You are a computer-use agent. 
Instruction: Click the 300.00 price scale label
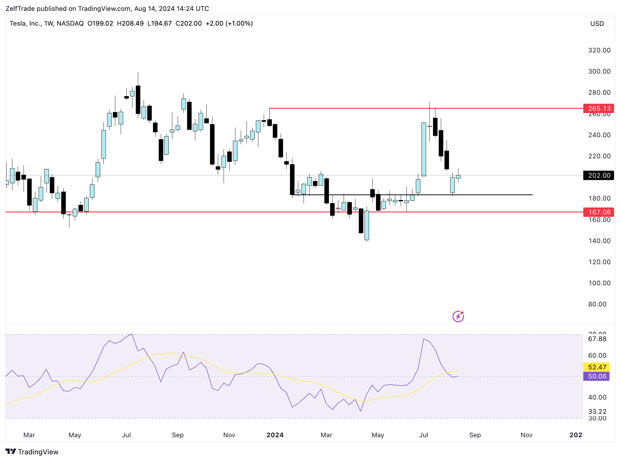coord(599,71)
